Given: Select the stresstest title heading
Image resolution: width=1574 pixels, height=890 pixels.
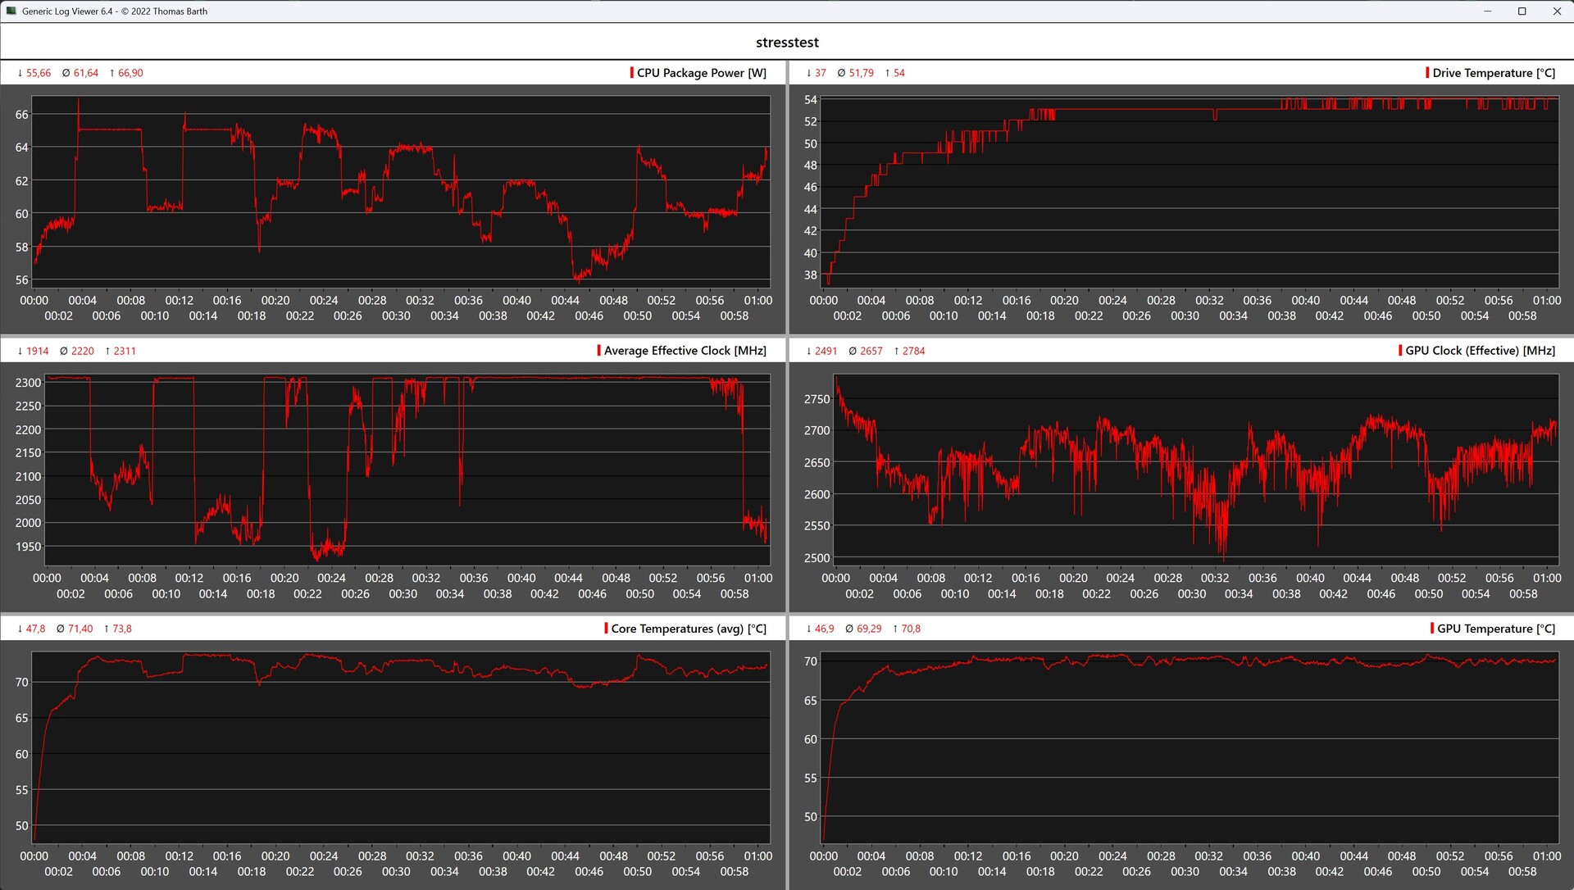Looking at the screenshot, I should [x=787, y=43].
